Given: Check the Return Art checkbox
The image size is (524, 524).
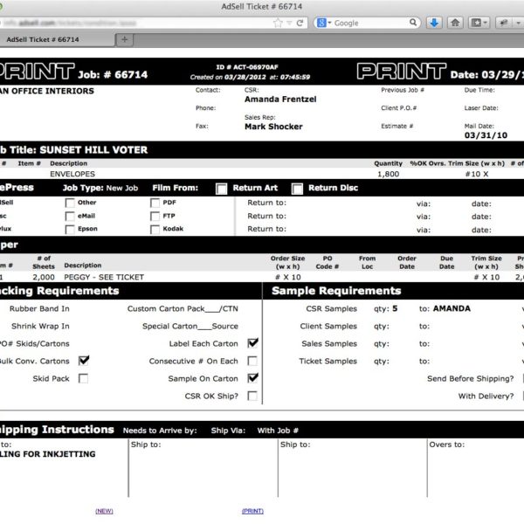Looking at the screenshot, I should click(x=222, y=188).
